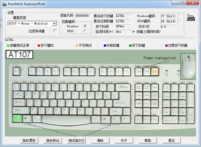Viewport: 201px width, 147px height.
Task: Click the 测试指示灯 button
Action: coord(77,141)
